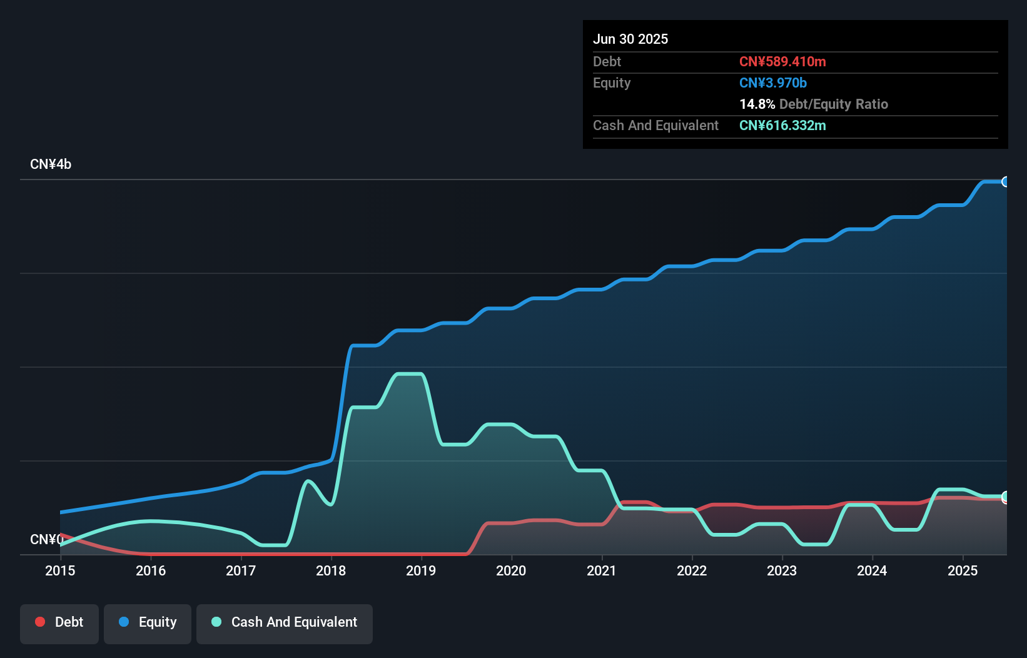Click the blue Equity legend dot

124,622
